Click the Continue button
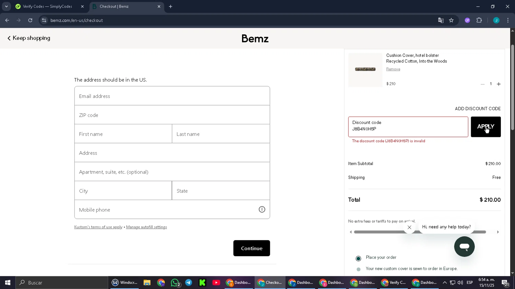The image size is (515, 289). 252,248
